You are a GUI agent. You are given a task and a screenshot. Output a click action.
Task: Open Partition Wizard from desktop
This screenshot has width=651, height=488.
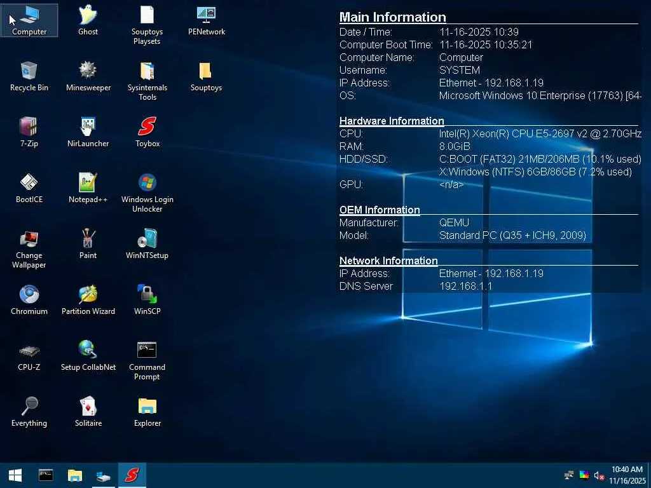pyautogui.click(x=88, y=301)
